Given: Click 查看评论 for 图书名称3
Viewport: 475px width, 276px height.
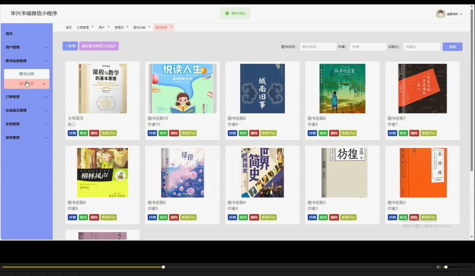Looking at the screenshot, I should click(x=348, y=217).
